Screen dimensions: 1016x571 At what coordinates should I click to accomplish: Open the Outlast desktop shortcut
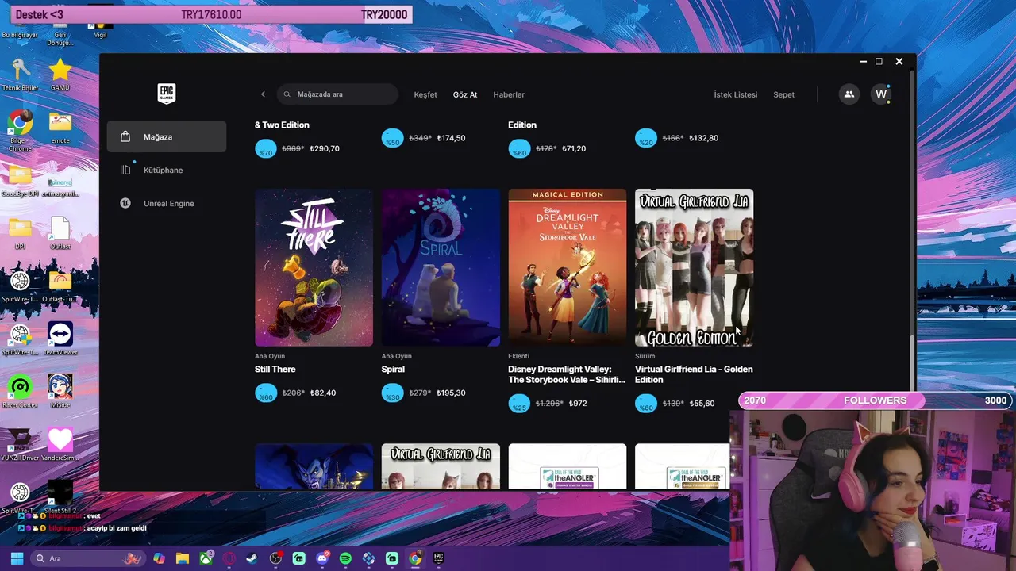click(x=60, y=233)
